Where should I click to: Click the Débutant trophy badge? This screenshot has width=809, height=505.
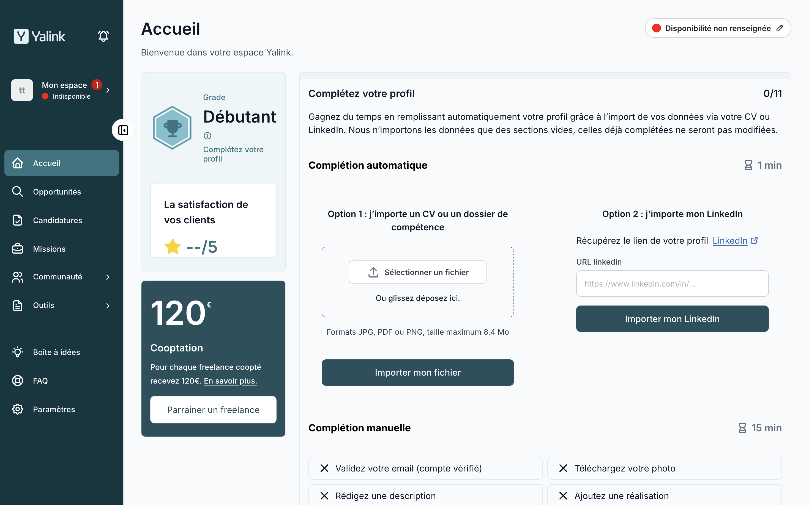(x=172, y=127)
